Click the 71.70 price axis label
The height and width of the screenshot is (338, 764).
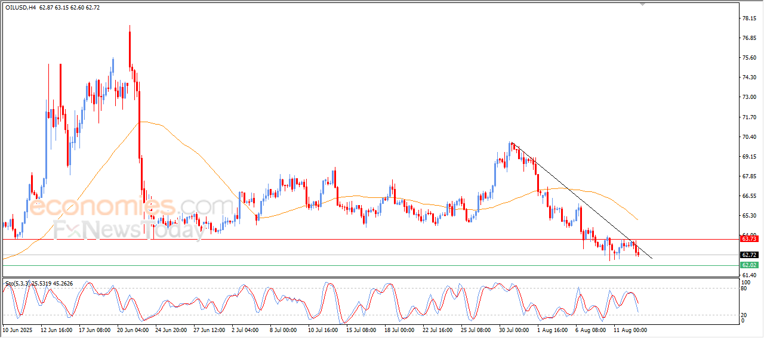point(749,117)
